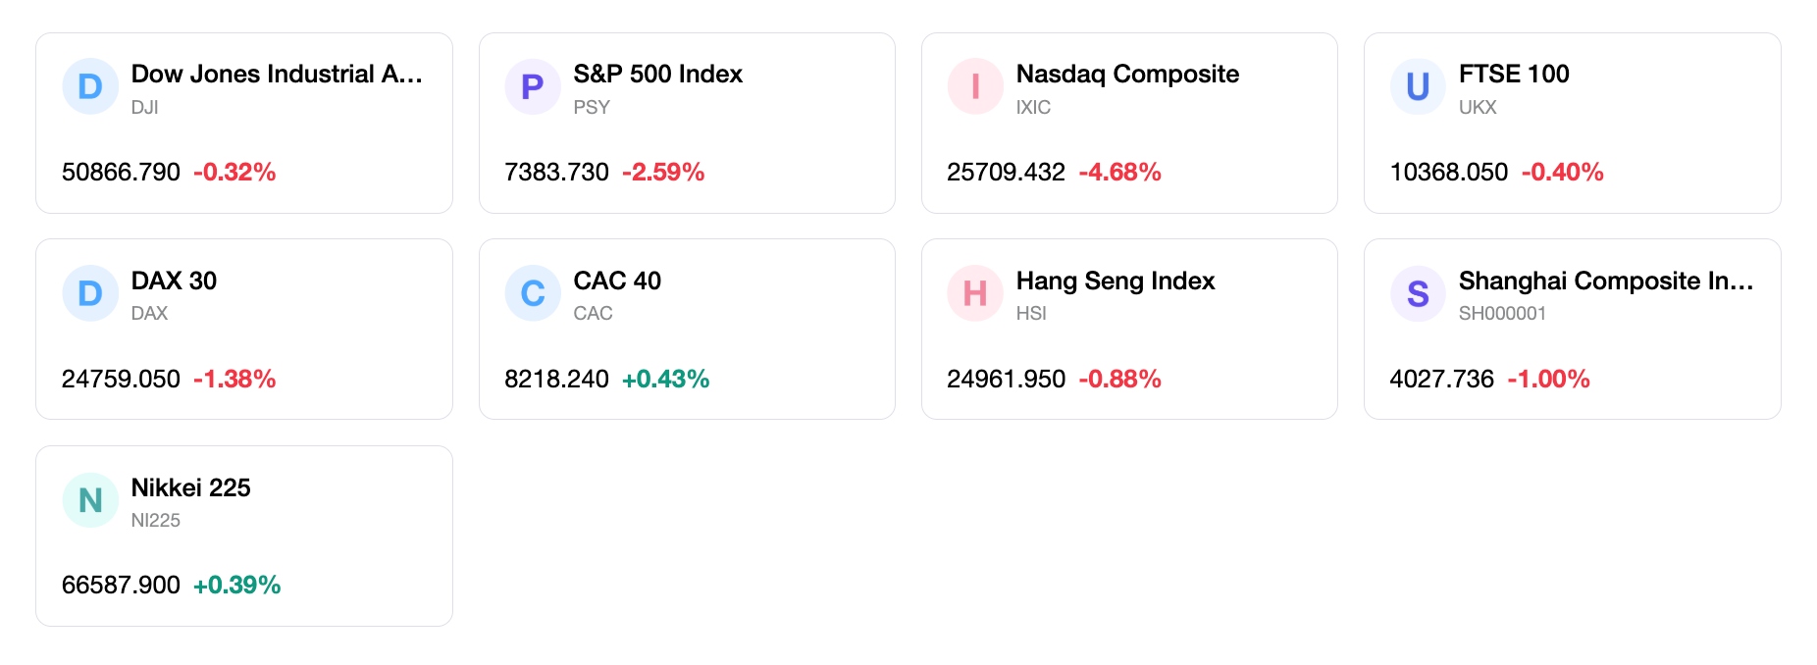Click the CAC 40 +0.43% change value
Image resolution: width=1817 pixels, height=665 pixels.
click(665, 379)
